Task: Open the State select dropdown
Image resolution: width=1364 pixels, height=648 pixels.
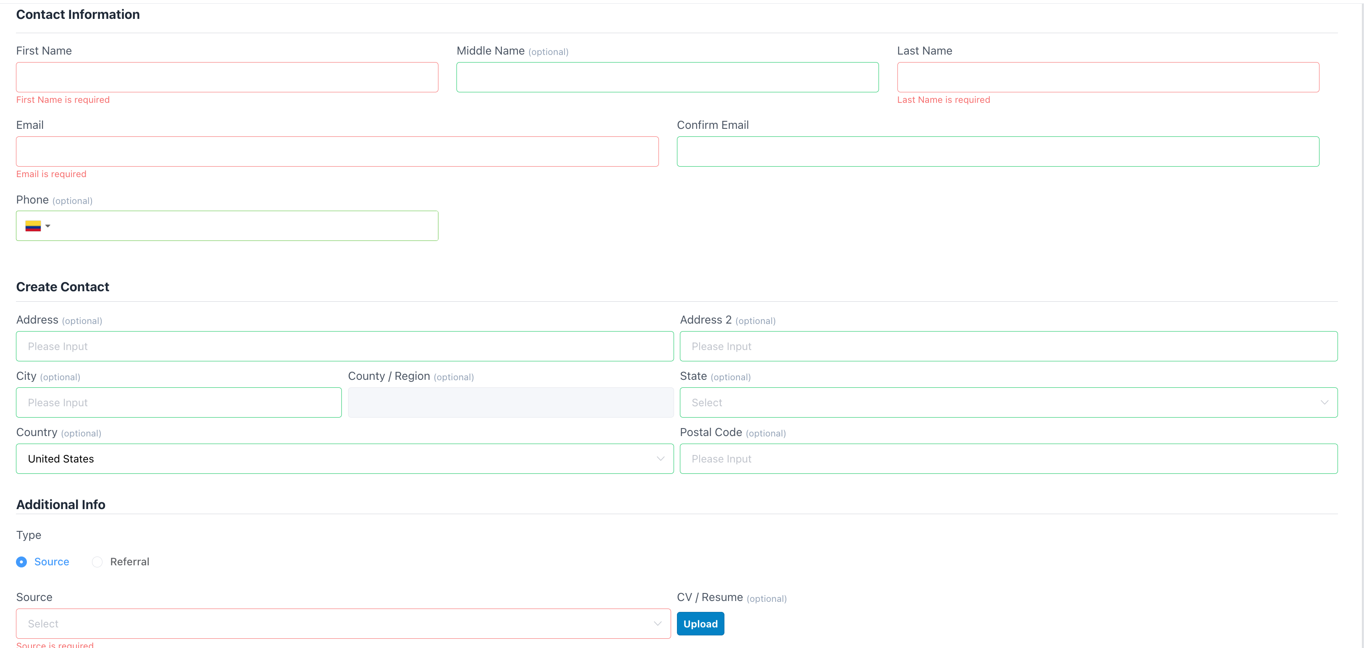Action: [x=1009, y=402]
